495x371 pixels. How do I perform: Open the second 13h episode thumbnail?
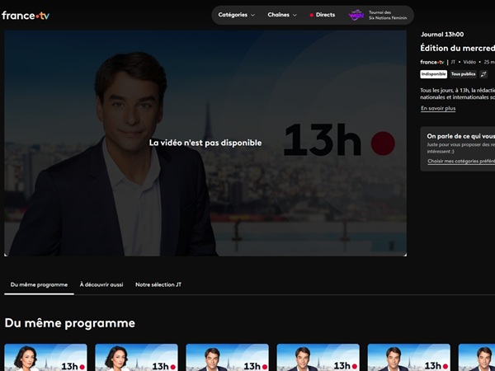tap(136, 358)
